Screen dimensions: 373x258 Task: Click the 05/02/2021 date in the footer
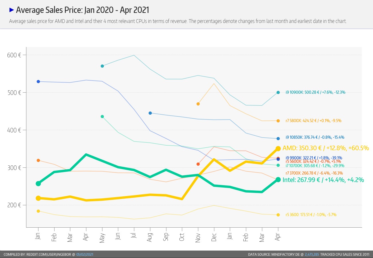(85, 255)
